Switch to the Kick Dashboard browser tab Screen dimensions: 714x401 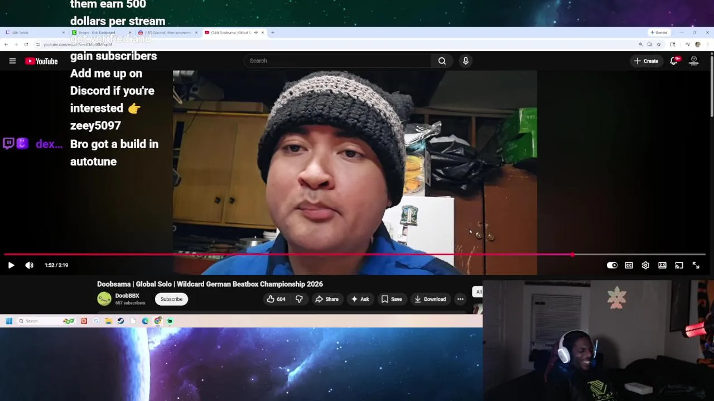point(100,32)
